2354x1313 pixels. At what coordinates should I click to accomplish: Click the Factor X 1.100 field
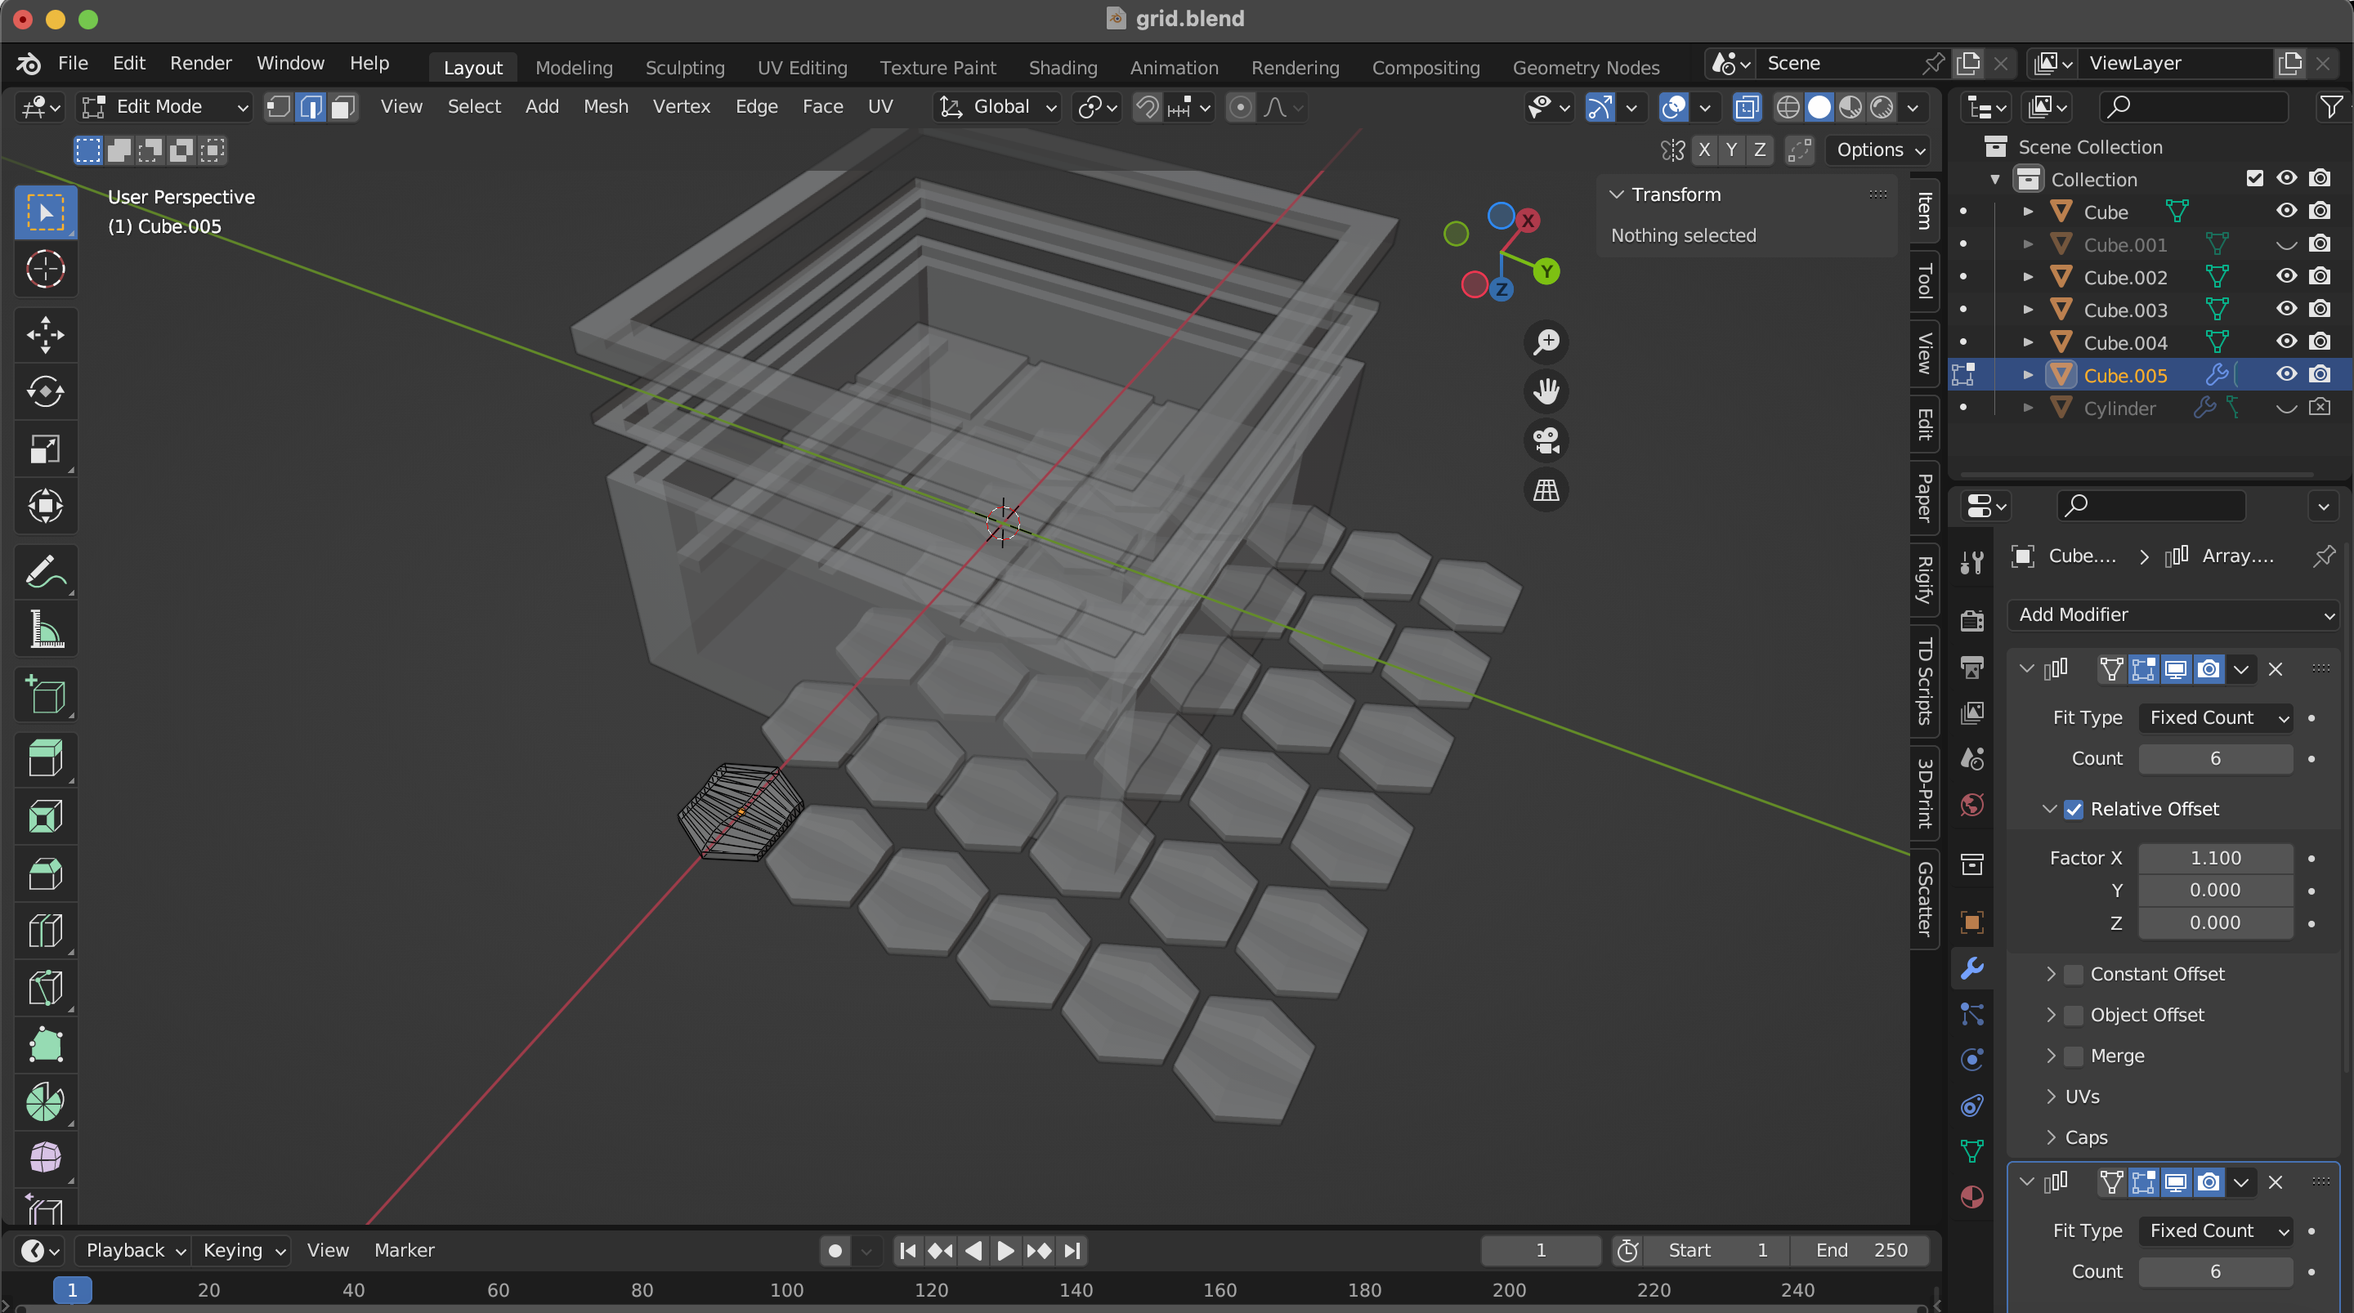pos(2215,857)
